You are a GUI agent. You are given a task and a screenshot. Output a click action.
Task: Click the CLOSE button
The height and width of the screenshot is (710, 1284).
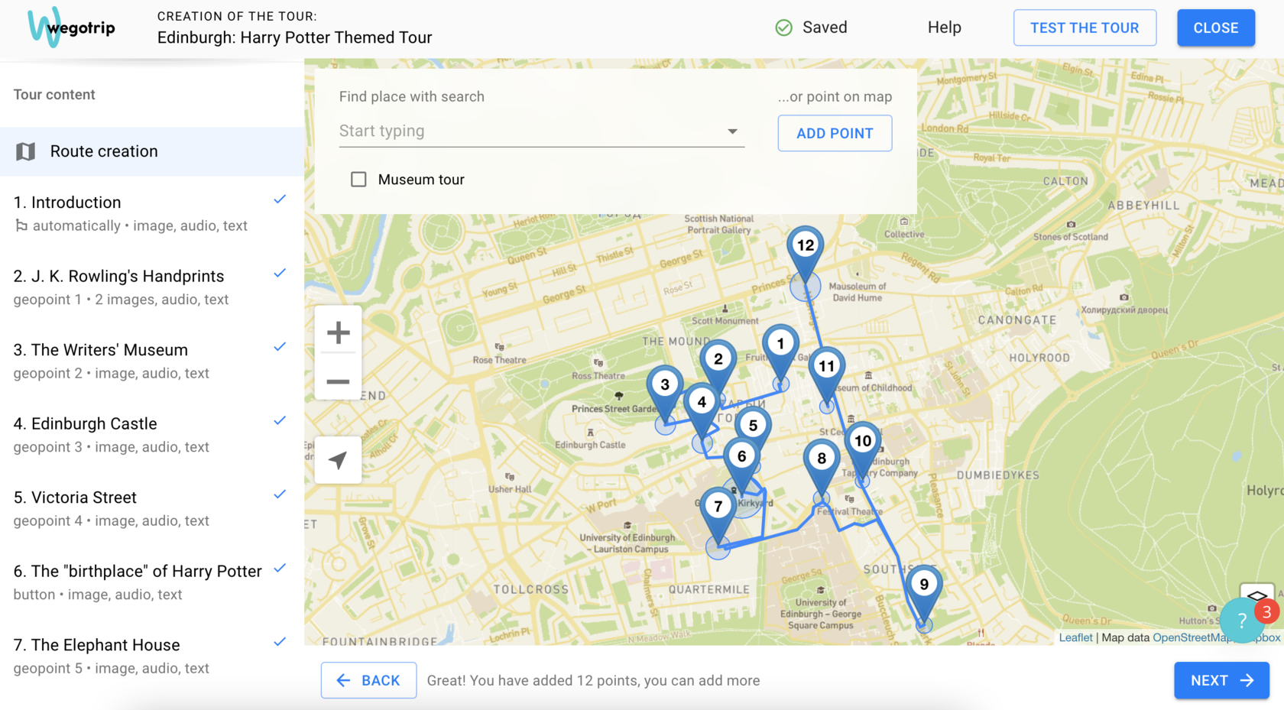click(1216, 28)
